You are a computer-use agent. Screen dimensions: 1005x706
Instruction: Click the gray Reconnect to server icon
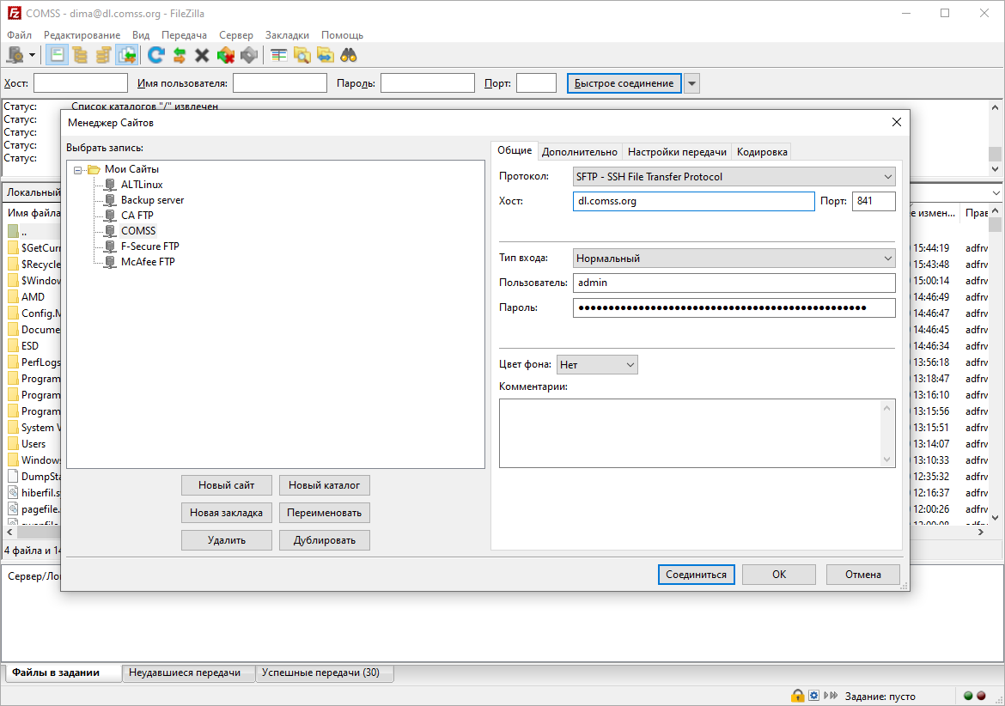(x=249, y=55)
